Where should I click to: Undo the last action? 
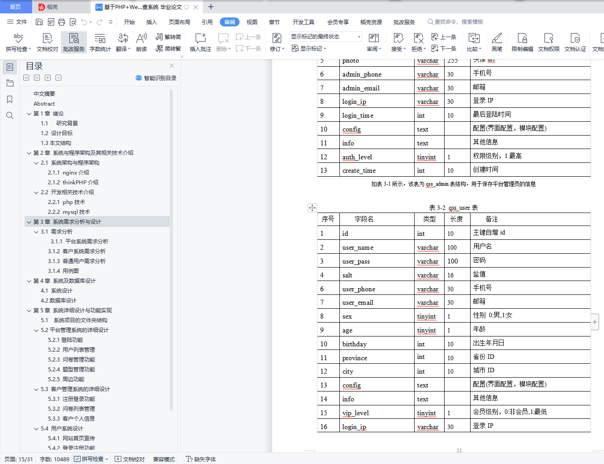[84, 22]
